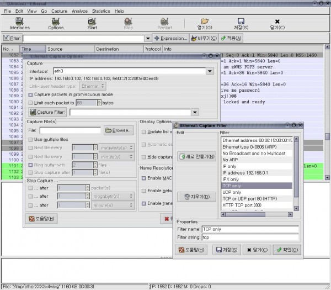The width and height of the screenshot is (331, 290).
Task: Open the Link-layer header type Ethernet dropdown
Action: 93,86
